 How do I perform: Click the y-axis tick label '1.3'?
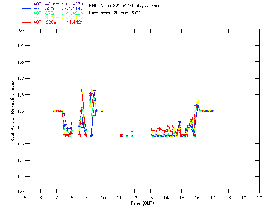coord(20,144)
